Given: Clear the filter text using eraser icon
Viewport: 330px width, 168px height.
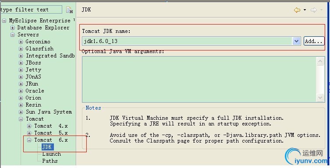Looking at the screenshot, I should 69,10.
